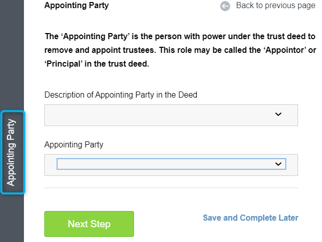Click the 'Appointing Party' label above the select
322x242 pixels.
(74, 145)
